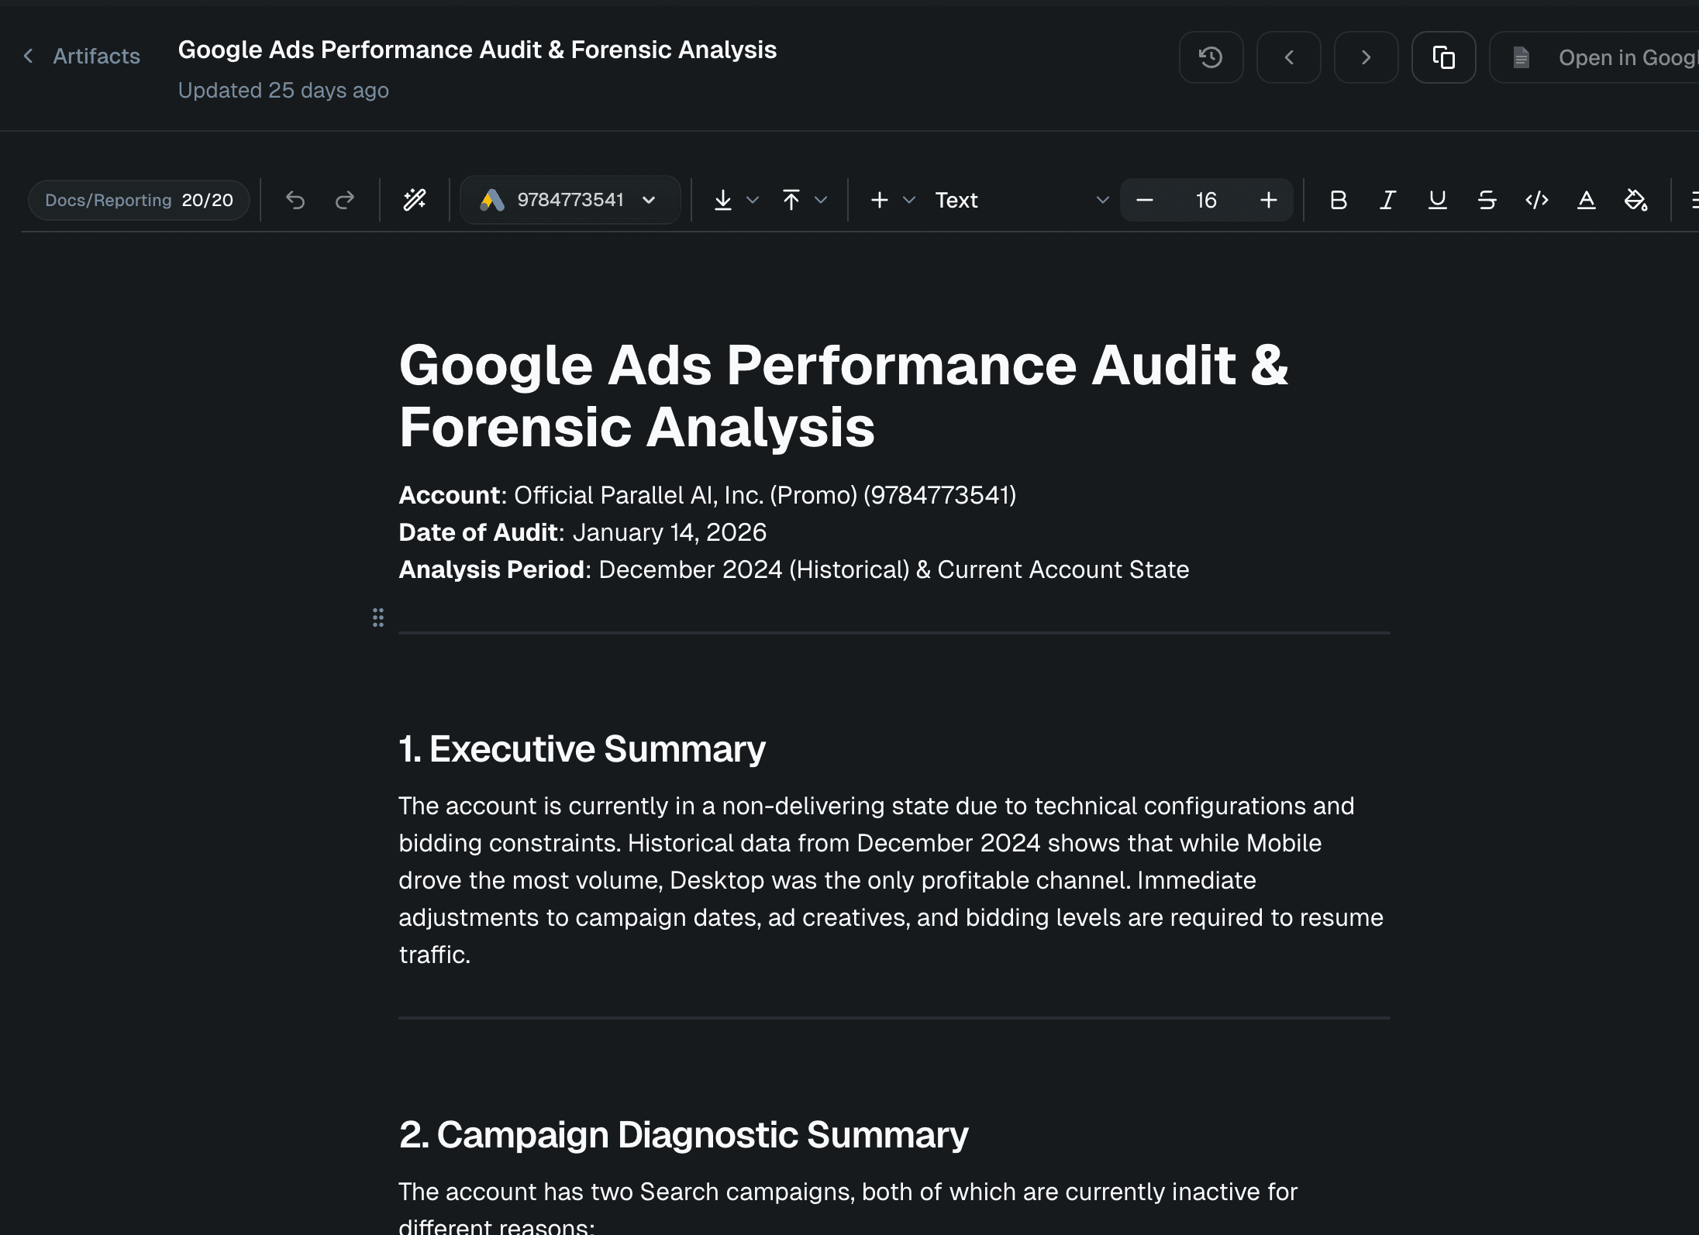The width and height of the screenshot is (1699, 1235).
Task: Open the Google Ads account 9784773541 dropdown
Action: pyautogui.click(x=570, y=199)
